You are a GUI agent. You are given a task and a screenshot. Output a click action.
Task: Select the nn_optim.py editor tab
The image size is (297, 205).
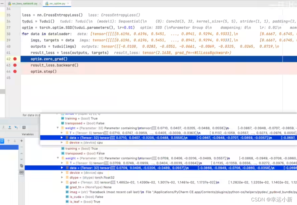pos(57,3)
